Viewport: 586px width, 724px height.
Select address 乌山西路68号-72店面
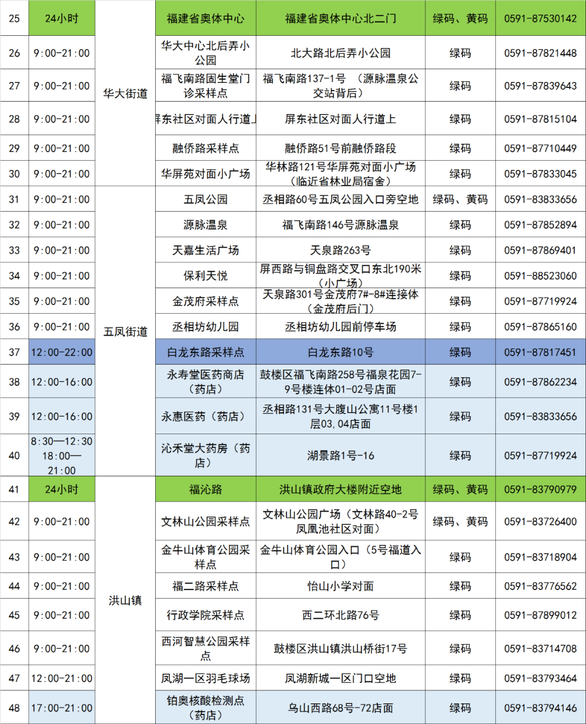pyautogui.click(x=339, y=707)
